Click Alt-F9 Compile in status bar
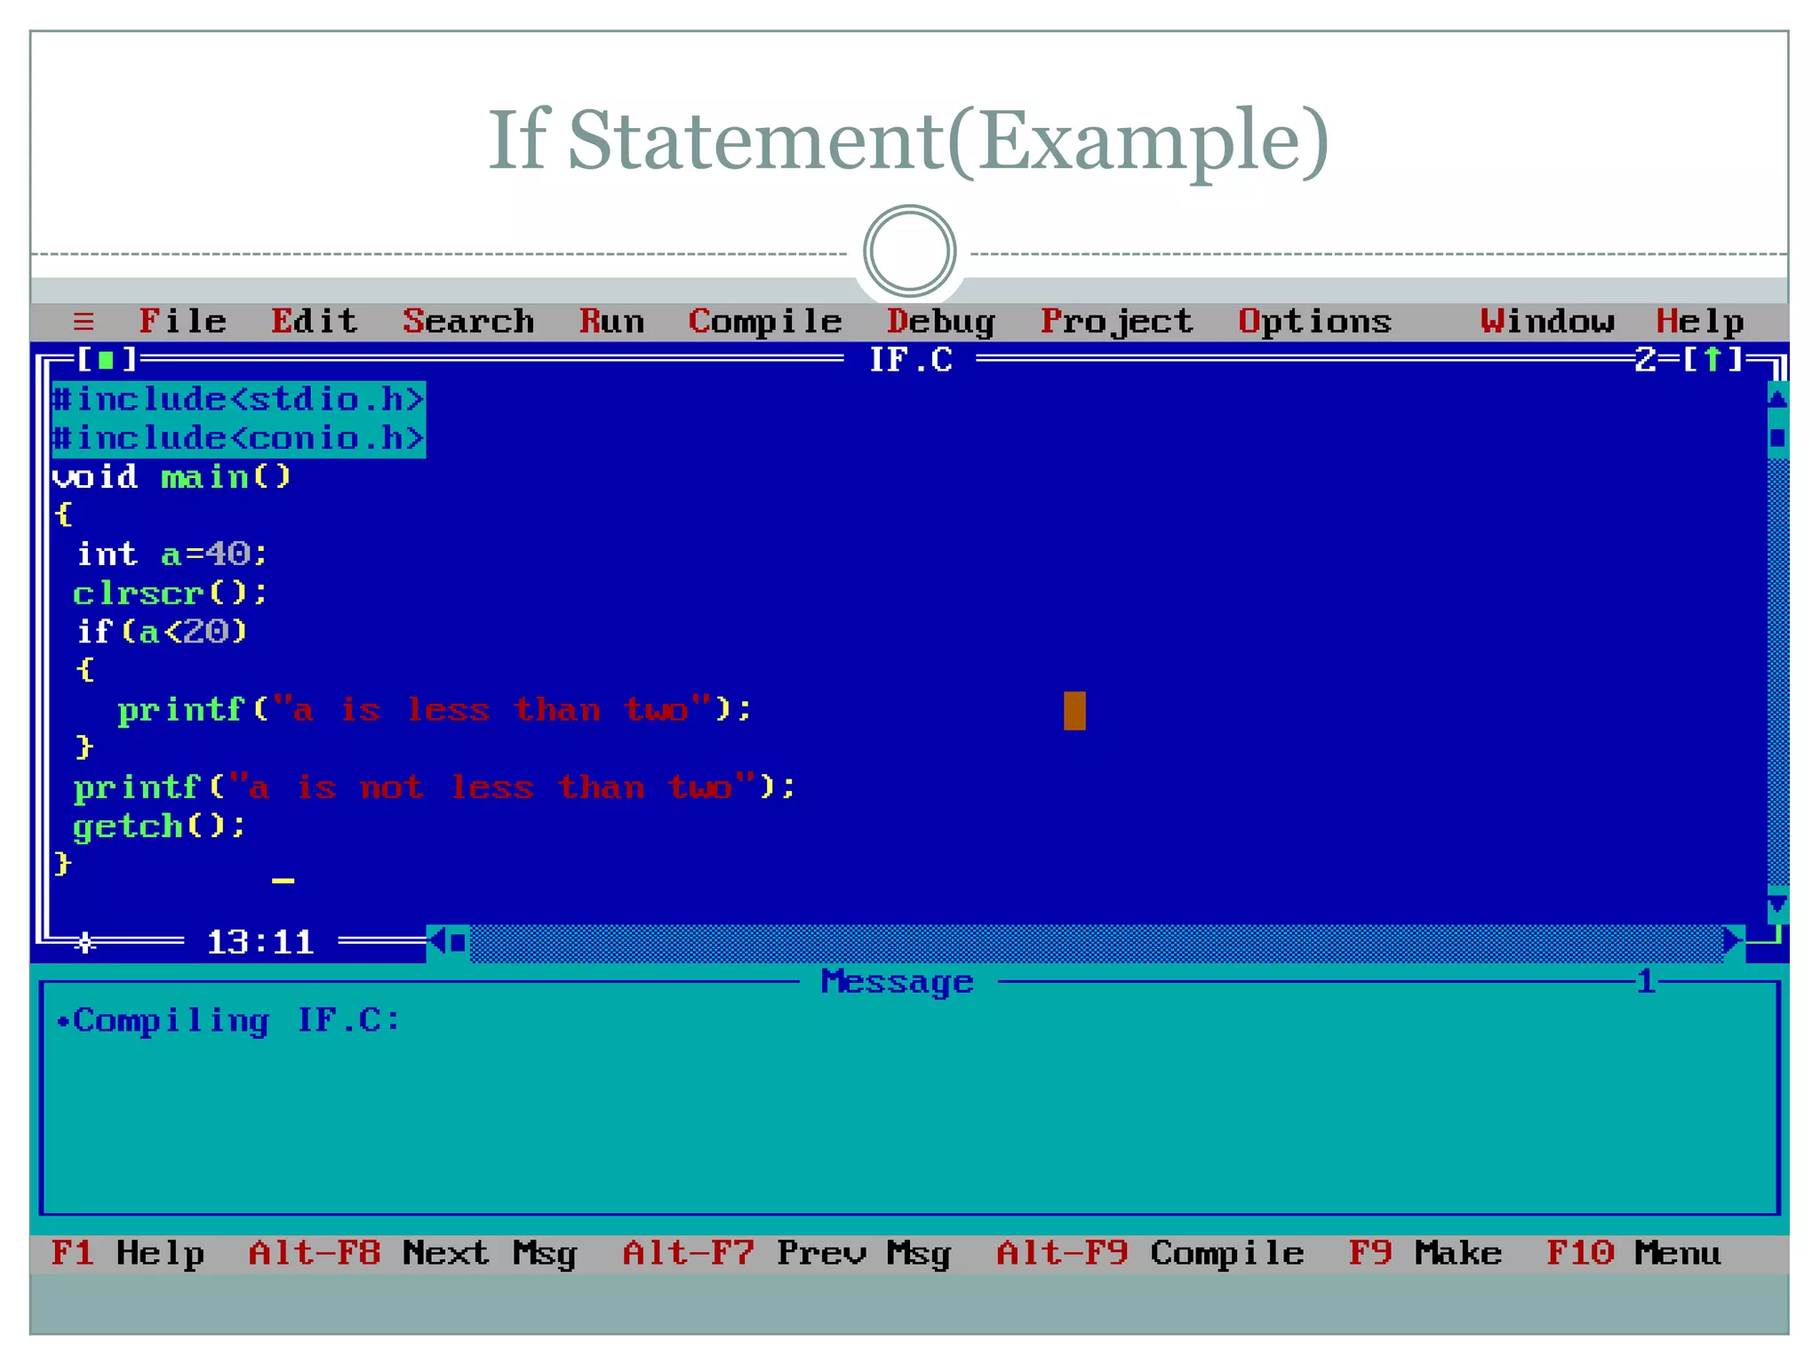The height and width of the screenshot is (1365, 1820). (x=1150, y=1253)
